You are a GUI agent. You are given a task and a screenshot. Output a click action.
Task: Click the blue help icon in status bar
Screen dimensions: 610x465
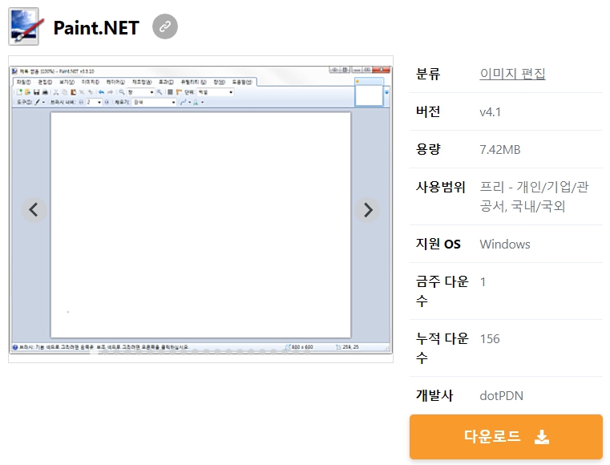pos(15,347)
